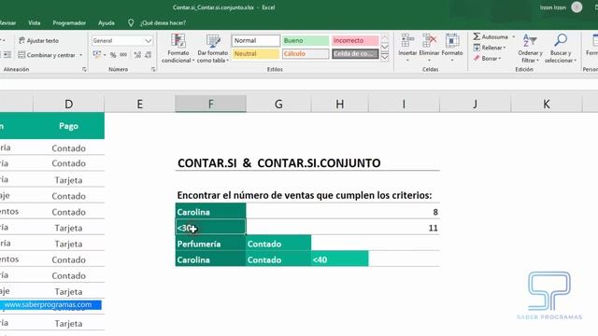Apply thousands separator (000) style
The height and width of the screenshot is (336, 598).
pyautogui.click(x=123, y=55)
